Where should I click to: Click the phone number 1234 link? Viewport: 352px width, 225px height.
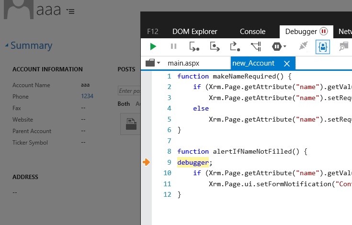click(87, 96)
